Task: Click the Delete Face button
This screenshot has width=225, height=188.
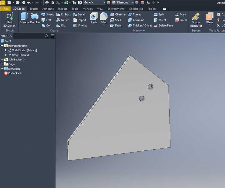Action: [x=163, y=26]
